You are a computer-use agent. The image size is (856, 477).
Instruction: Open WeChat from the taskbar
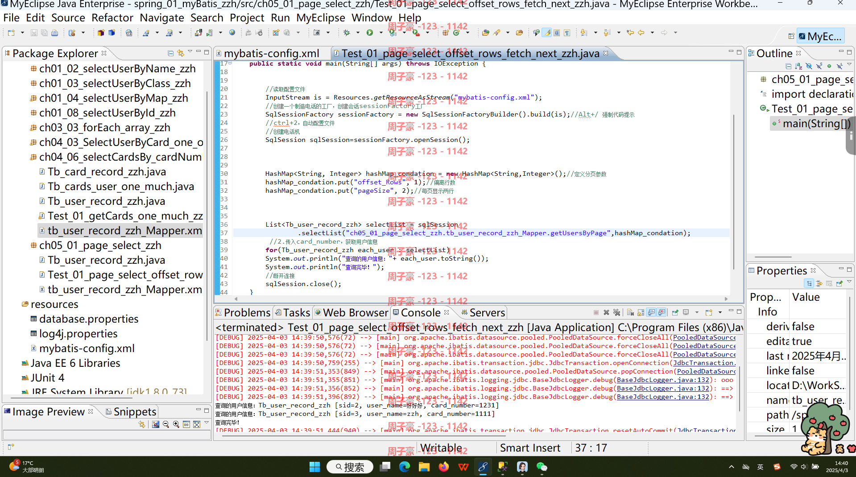point(542,467)
